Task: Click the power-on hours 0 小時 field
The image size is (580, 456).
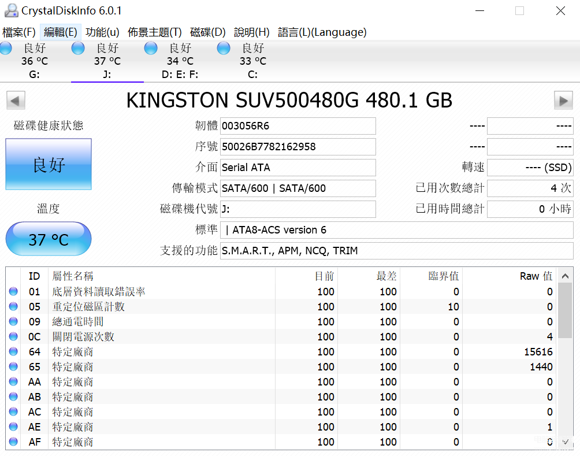Action: point(530,209)
